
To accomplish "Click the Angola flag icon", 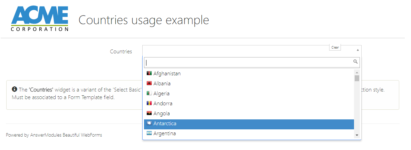I will click(149, 113).
